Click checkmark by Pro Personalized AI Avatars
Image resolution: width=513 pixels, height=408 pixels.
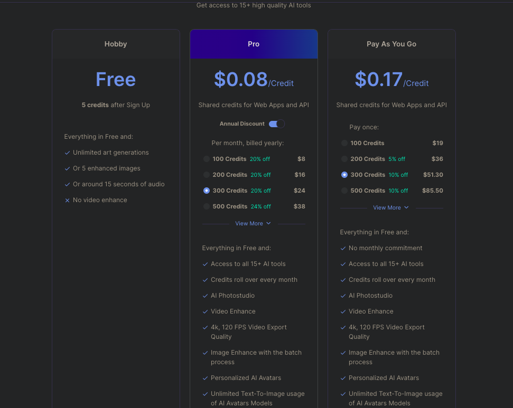coord(205,378)
